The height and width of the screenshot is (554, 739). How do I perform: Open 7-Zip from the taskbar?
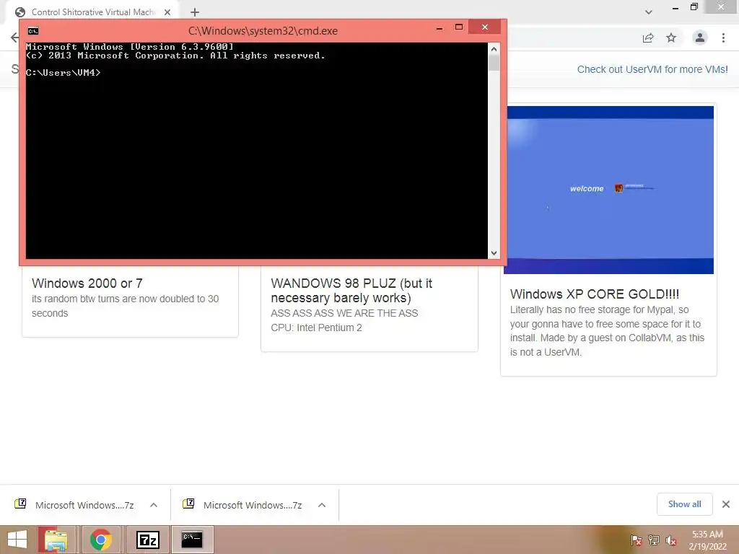point(147,540)
